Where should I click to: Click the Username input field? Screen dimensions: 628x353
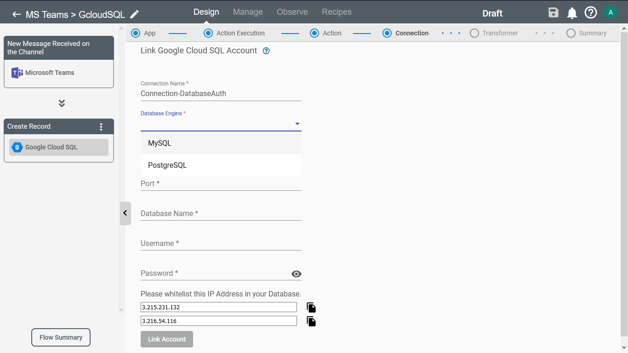click(221, 243)
